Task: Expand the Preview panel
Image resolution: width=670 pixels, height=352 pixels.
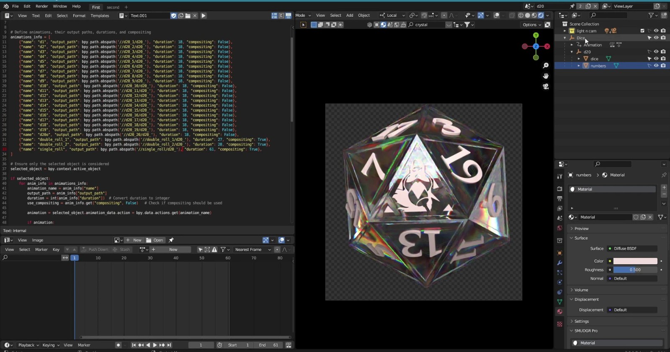Action: click(581, 229)
